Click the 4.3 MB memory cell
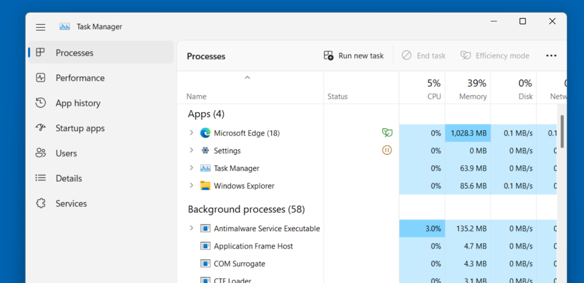This screenshot has height=283, width=584. 468,264
